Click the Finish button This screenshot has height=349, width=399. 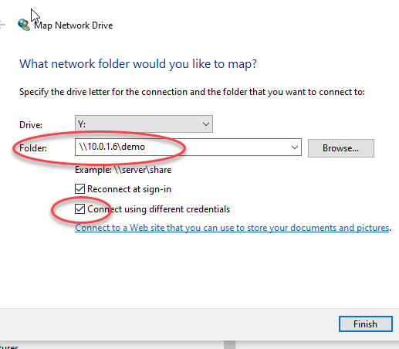(366, 324)
